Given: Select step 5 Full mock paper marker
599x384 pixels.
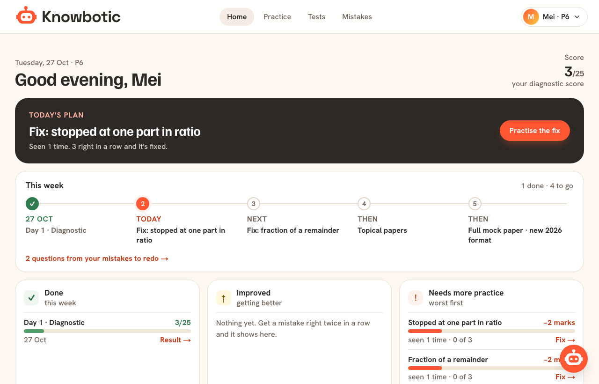Looking at the screenshot, I should pos(475,204).
